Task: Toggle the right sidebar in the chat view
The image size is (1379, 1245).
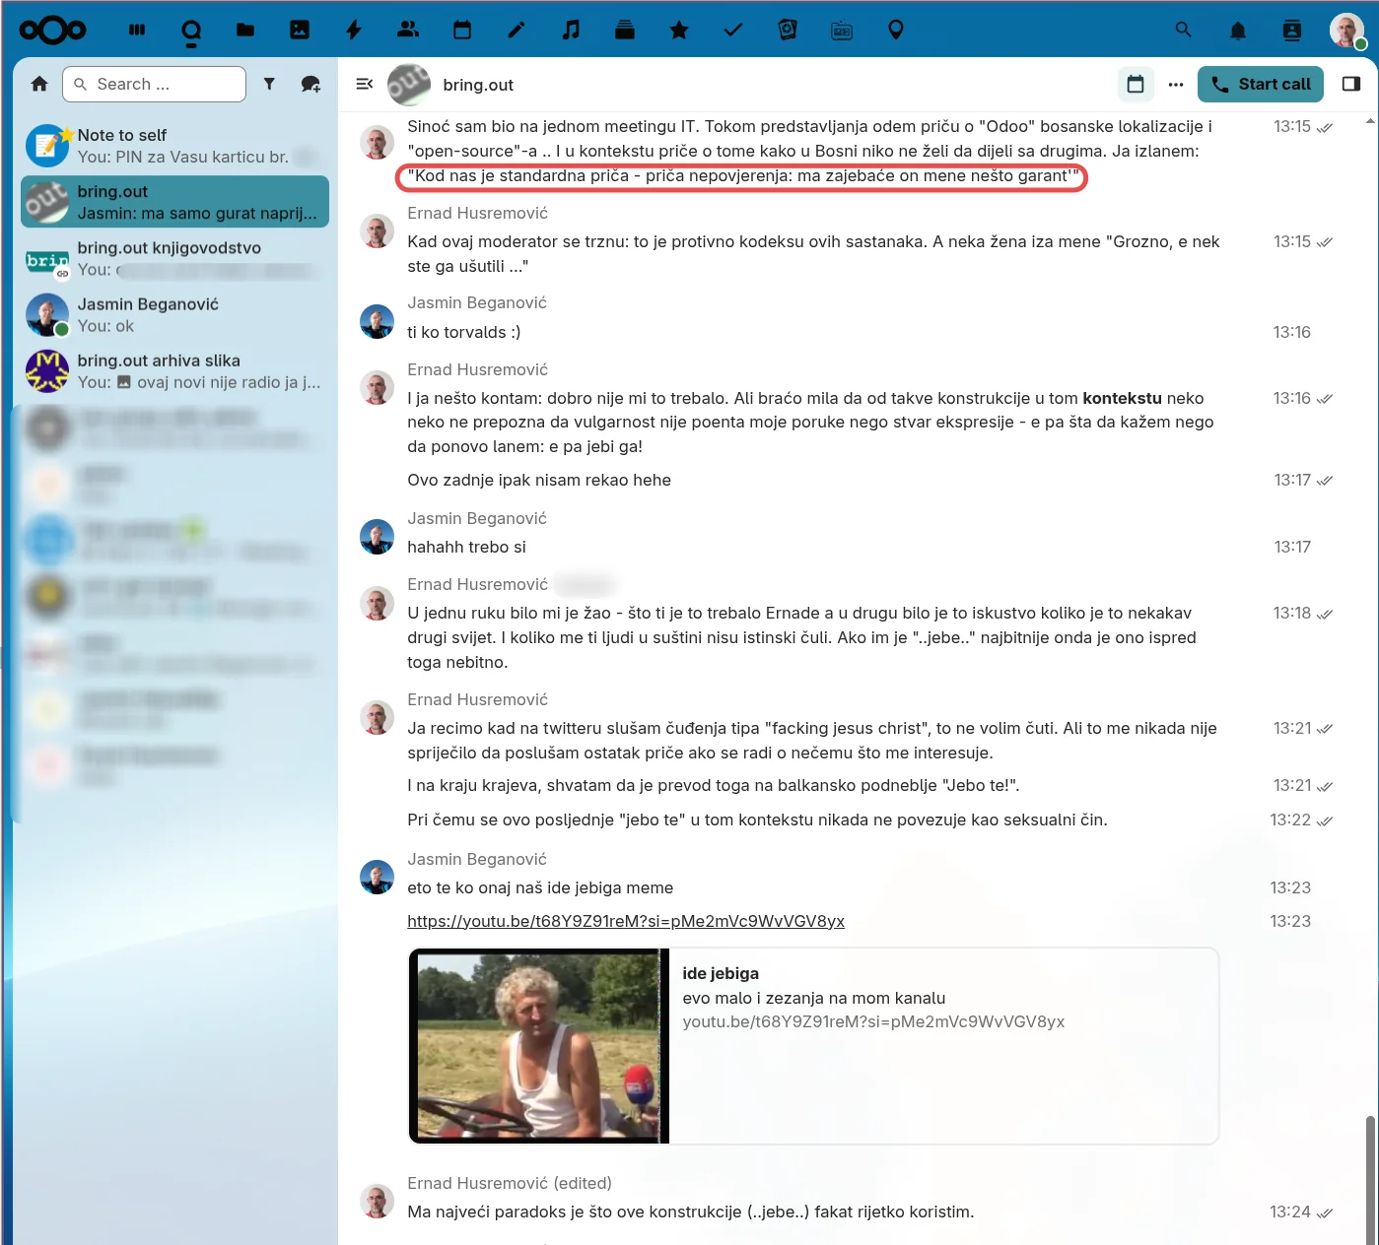Action: (1351, 84)
